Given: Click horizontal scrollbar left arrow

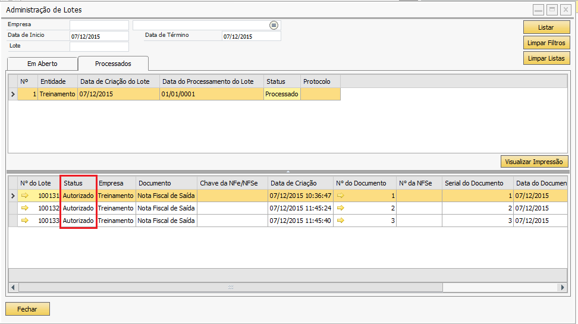Looking at the screenshot, I should click(13, 287).
